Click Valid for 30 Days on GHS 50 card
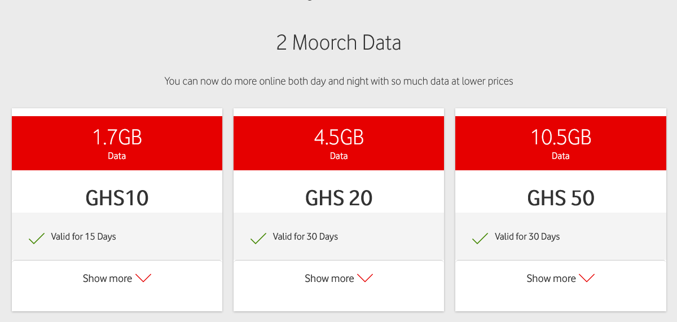Screen dimensions: 677x322 (527, 236)
